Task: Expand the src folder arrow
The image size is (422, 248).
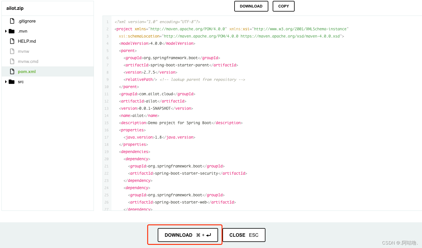Action: tap(6, 82)
